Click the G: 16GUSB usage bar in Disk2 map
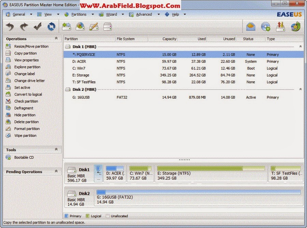Viewport: 307px width, 228px height. (x=199, y=192)
